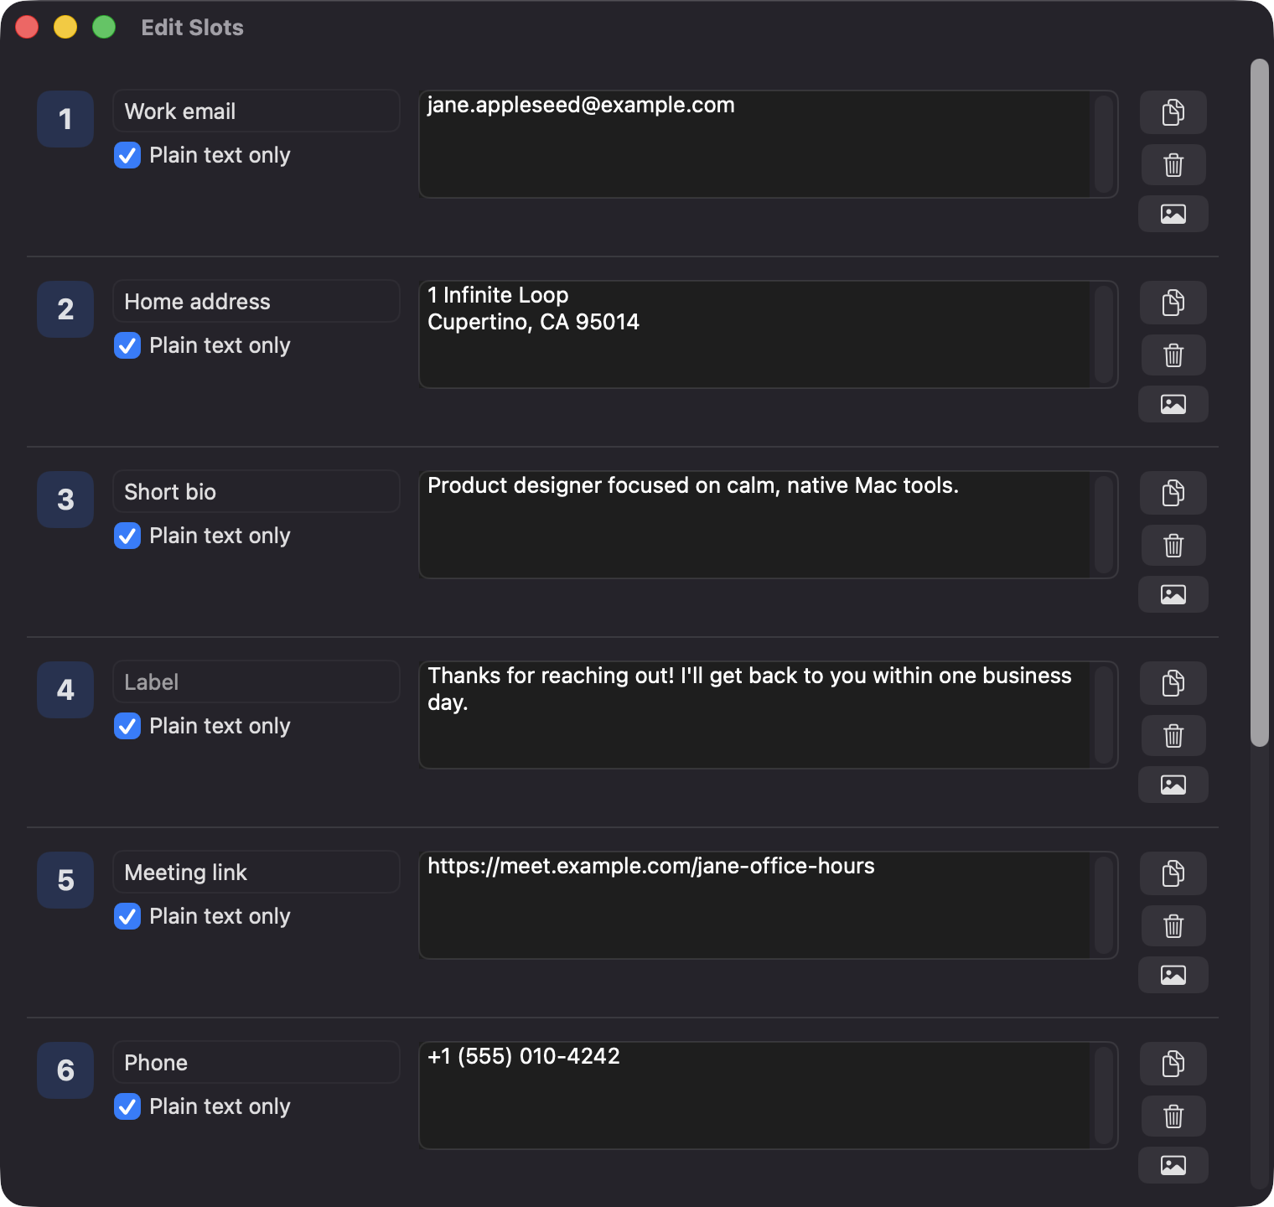Edit the Home address label field
This screenshot has height=1207, width=1274.
click(x=256, y=301)
